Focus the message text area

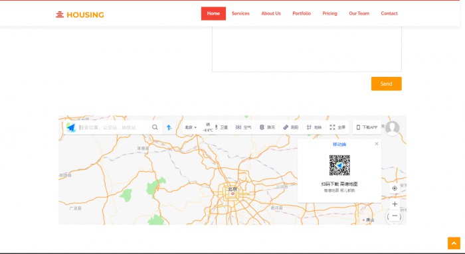pyautogui.click(x=307, y=49)
